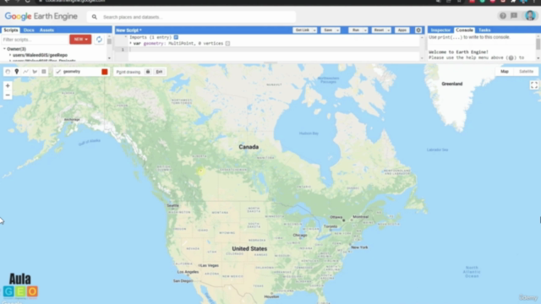
Task: Click the lock icon beside Point drawing
Action: pyautogui.click(x=148, y=72)
